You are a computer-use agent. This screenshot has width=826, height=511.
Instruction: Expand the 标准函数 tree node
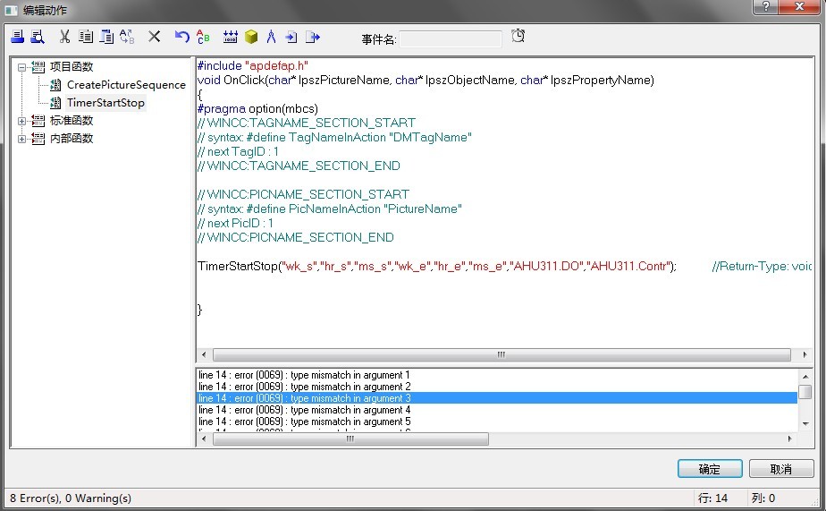pyautogui.click(x=22, y=121)
